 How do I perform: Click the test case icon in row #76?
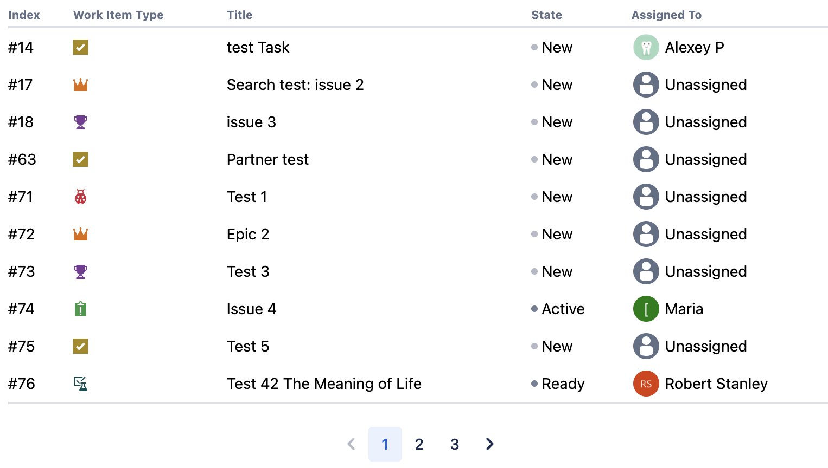80,384
